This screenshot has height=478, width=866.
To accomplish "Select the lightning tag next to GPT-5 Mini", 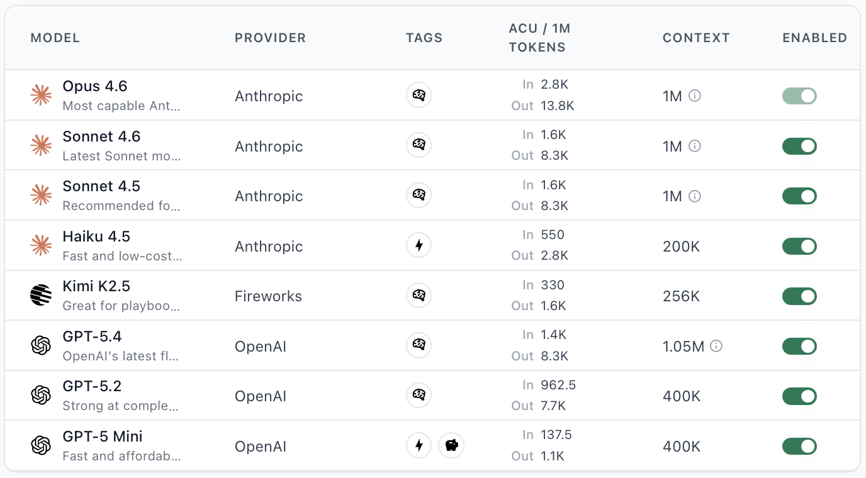I will (x=419, y=445).
